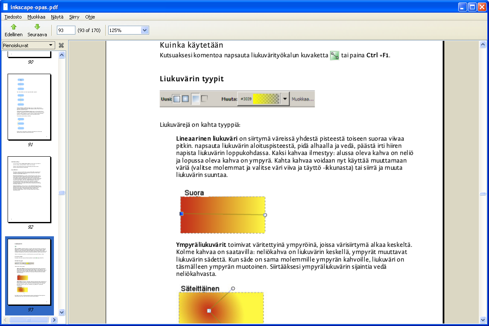This screenshot has height=326, width=489.
Task: Click the Säteittäinen radial gradient example image
Action: (x=222, y=307)
